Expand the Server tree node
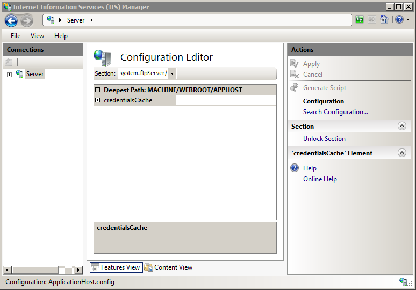416x290 pixels. point(9,75)
